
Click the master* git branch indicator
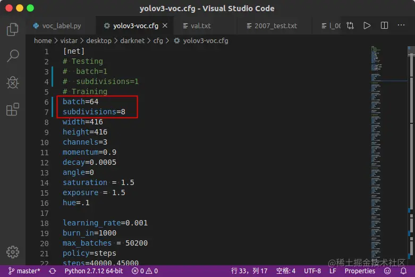(x=24, y=271)
